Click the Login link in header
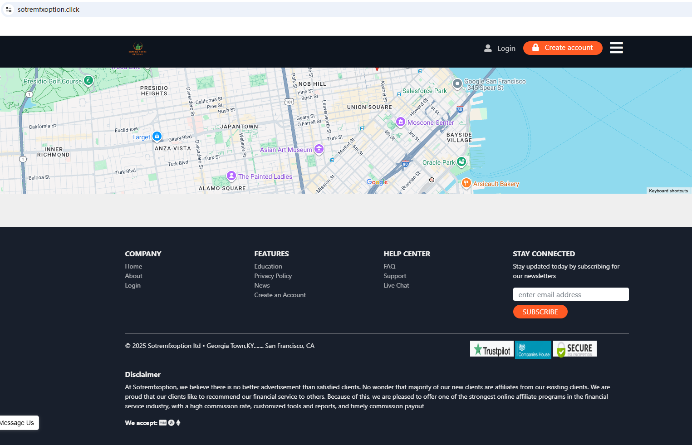Screen dimensions: 692x445 tap(500, 48)
